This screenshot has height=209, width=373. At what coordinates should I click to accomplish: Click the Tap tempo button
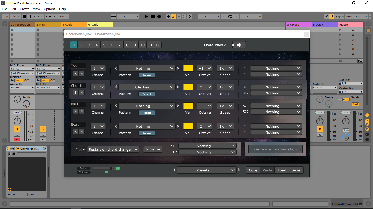[x=5, y=17]
